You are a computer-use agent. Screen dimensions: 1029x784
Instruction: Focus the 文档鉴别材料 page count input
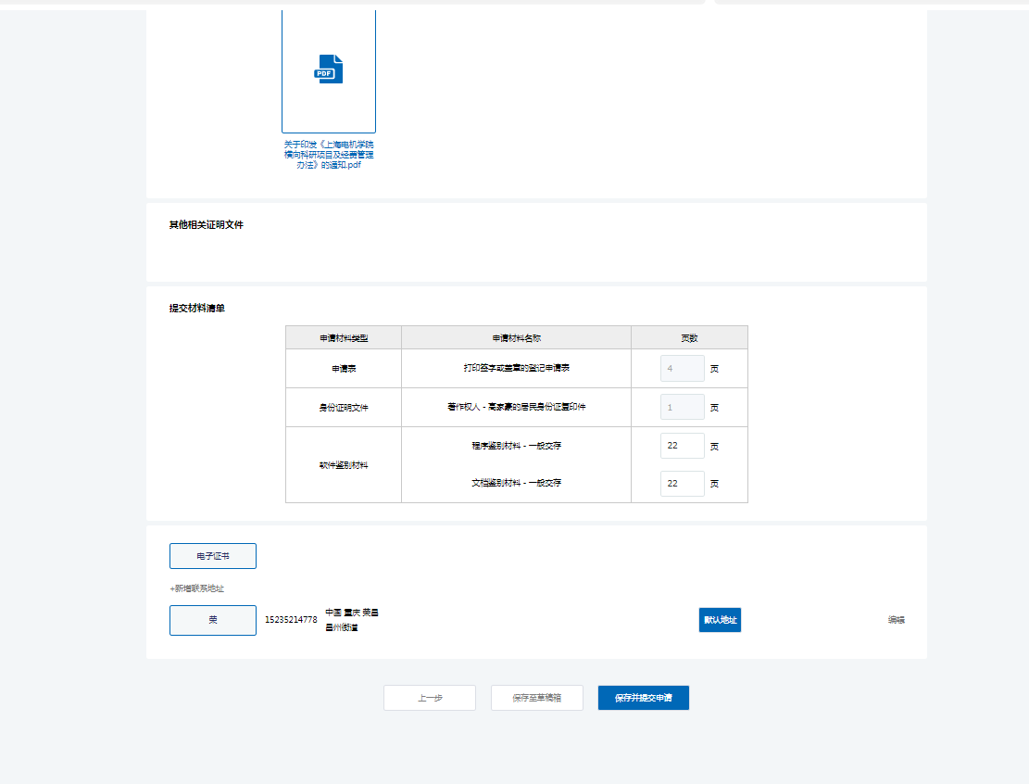682,484
